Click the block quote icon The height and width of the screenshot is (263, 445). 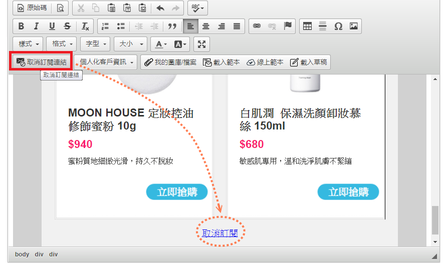[172, 26]
